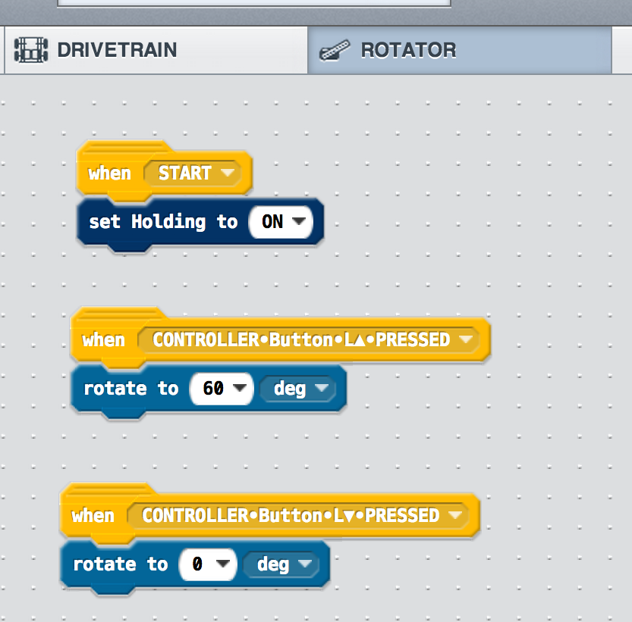Open the 60 angle value dropdown
This screenshot has height=622, width=632.
pos(221,389)
